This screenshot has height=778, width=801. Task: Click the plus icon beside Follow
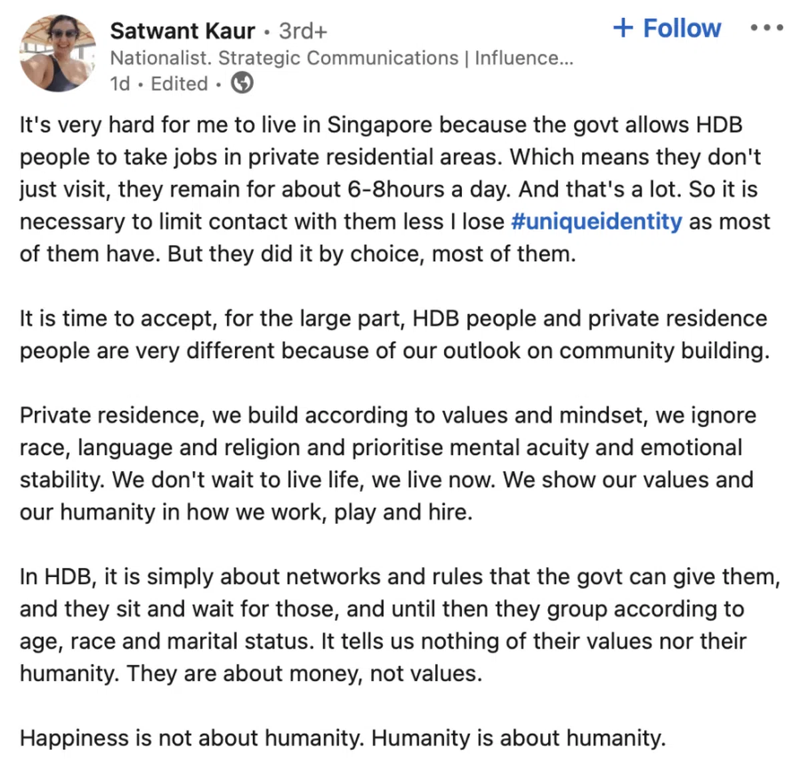623,28
